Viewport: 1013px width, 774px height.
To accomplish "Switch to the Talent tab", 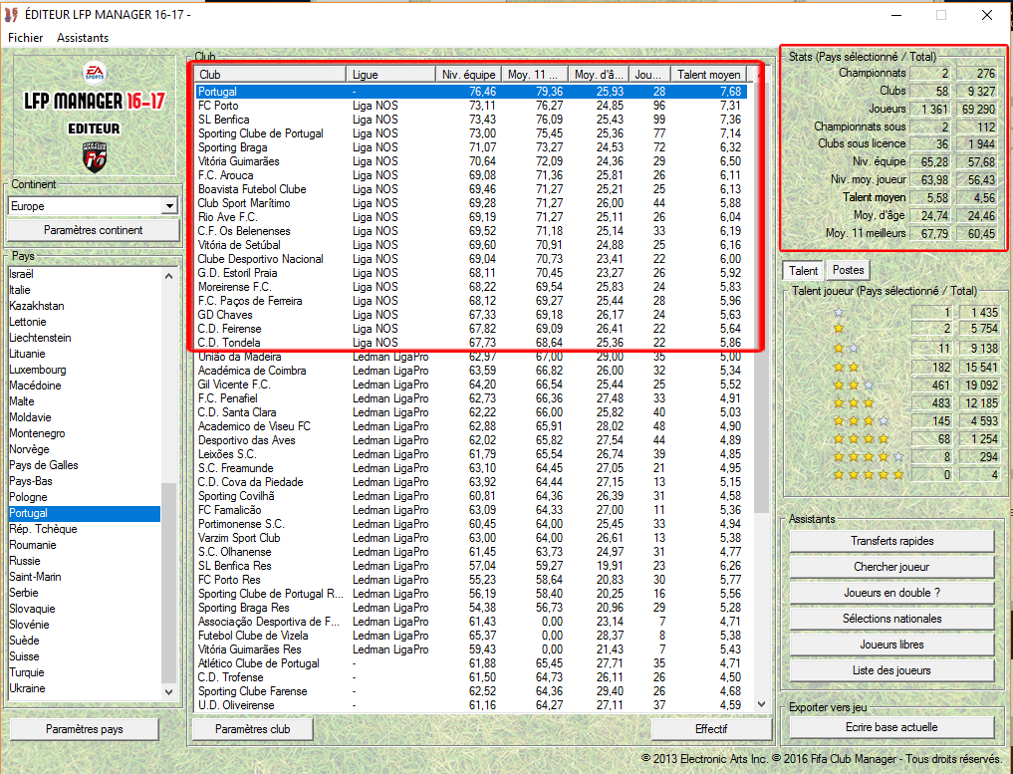I will [x=803, y=271].
